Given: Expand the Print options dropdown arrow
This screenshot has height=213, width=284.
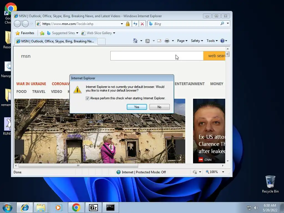Looking at the screenshot, I should pos(173,41).
